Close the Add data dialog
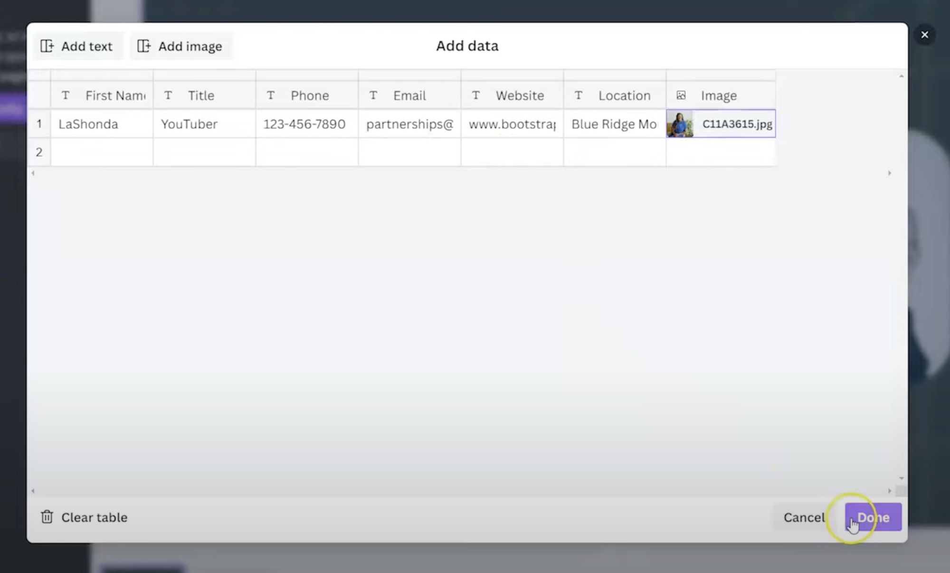Image resolution: width=950 pixels, height=573 pixels. coord(924,35)
